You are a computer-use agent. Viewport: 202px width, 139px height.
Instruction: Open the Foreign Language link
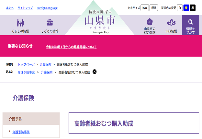click(47, 8)
